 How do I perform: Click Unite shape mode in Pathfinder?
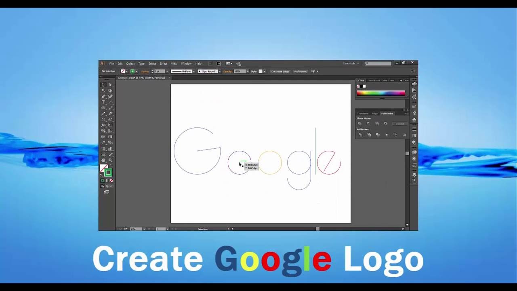coord(359,124)
